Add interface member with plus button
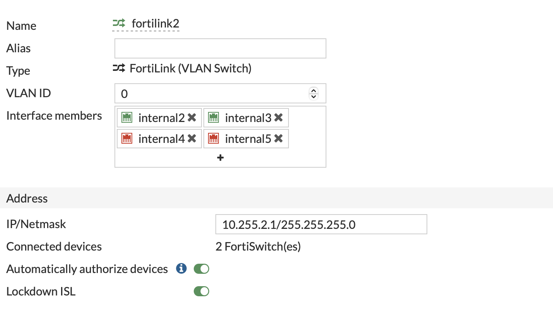553x316 pixels. coord(220,158)
